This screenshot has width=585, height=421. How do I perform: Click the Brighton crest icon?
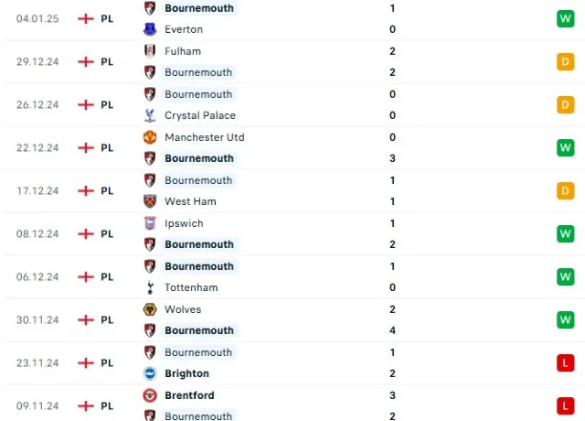(x=150, y=373)
